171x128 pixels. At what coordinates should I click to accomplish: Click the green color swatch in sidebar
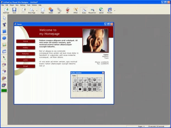pyautogui.click(x=4, y=90)
